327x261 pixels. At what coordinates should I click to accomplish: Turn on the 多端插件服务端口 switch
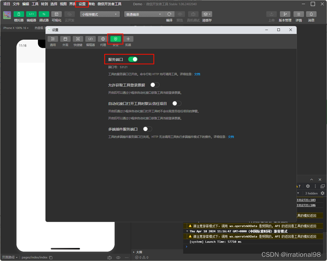147,129
